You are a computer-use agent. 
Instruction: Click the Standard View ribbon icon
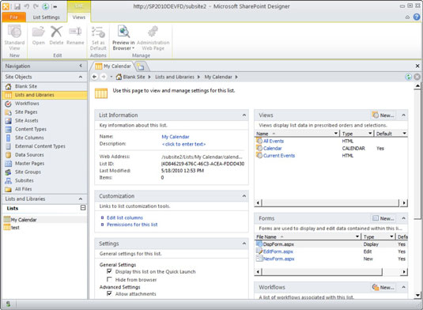[x=14, y=32]
